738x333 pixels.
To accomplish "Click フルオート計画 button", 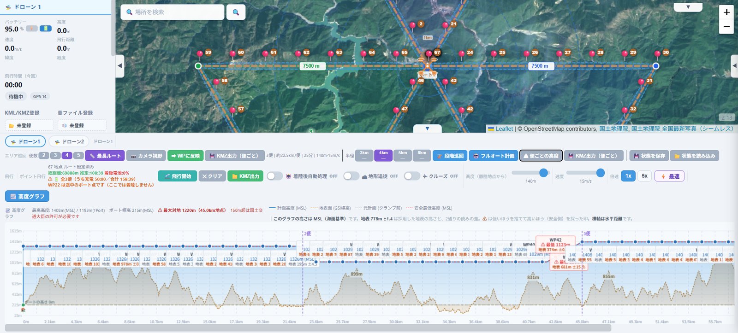I will coord(493,156).
